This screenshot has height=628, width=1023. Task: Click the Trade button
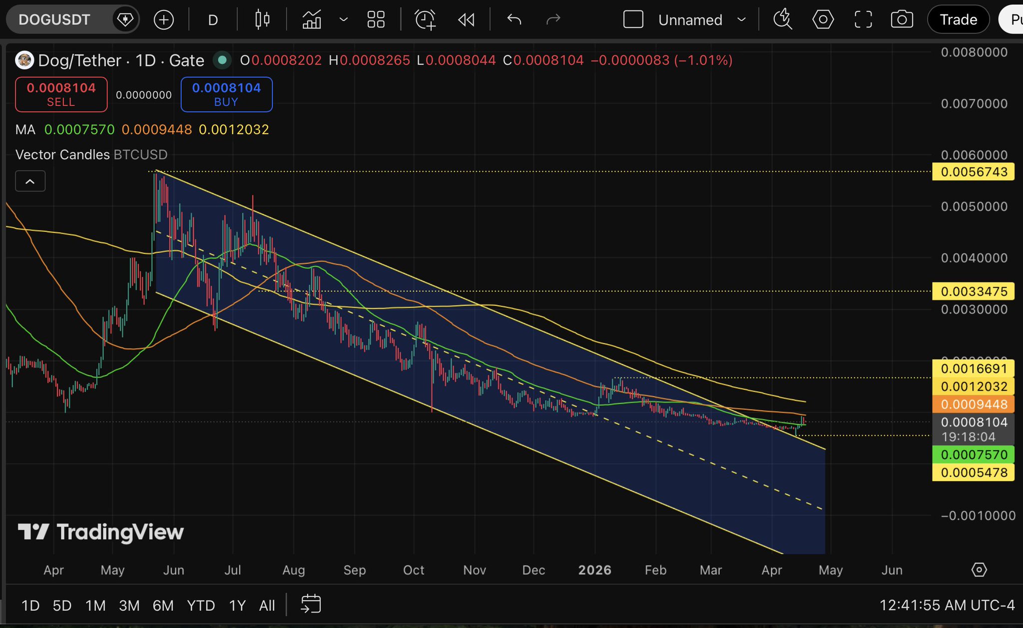(958, 20)
